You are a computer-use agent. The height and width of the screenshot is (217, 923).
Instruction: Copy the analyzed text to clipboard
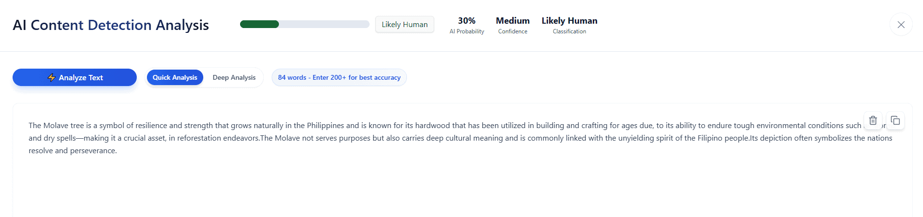[895, 120]
